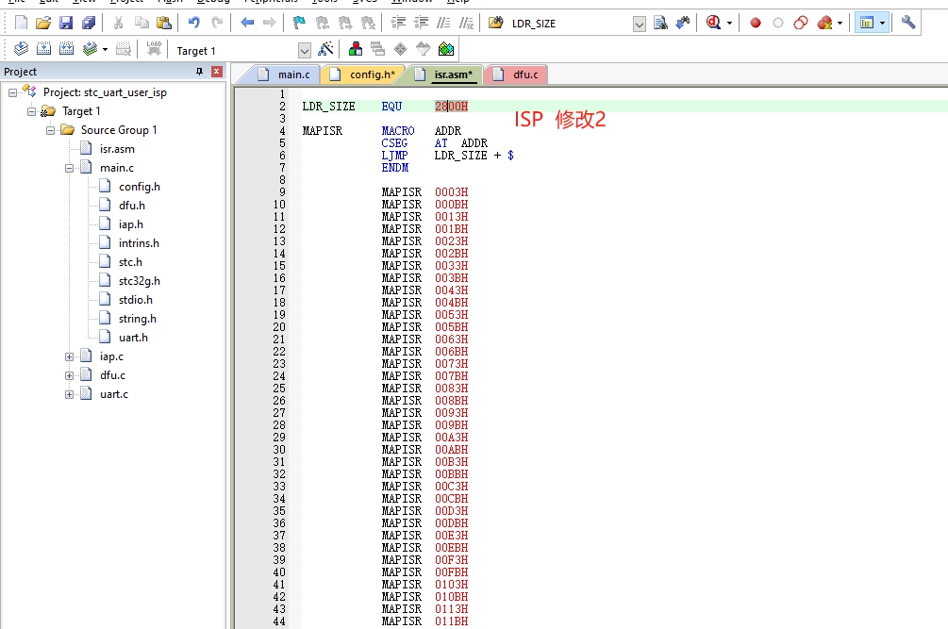
Task: Toggle breakpoint using red circle icon
Action: pyautogui.click(x=755, y=23)
